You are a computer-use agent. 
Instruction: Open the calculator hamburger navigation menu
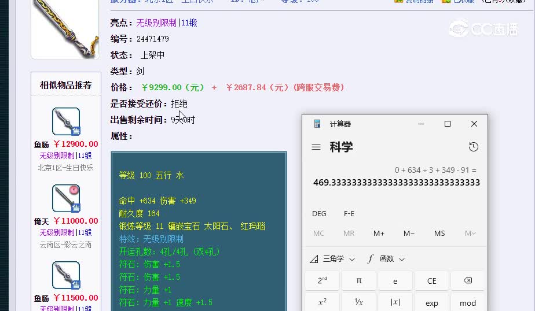(x=316, y=147)
